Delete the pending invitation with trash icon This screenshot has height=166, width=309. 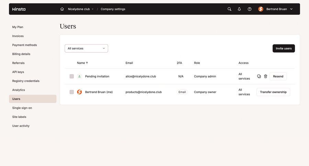(x=265, y=76)
